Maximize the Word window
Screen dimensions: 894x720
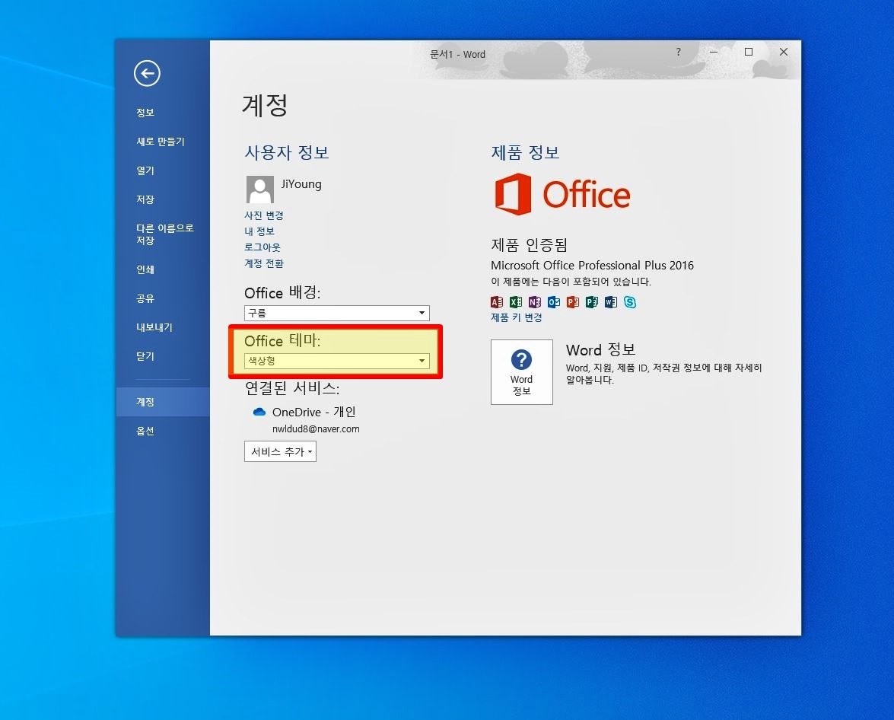pos(749,52)
